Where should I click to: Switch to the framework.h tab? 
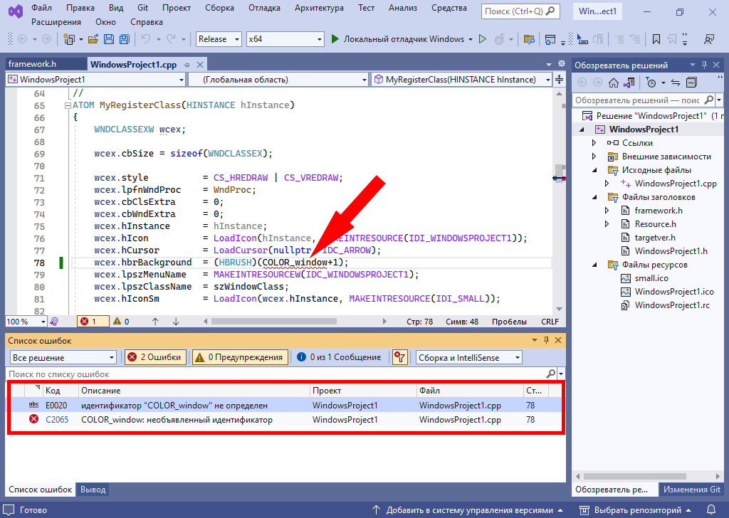point(32,64)
